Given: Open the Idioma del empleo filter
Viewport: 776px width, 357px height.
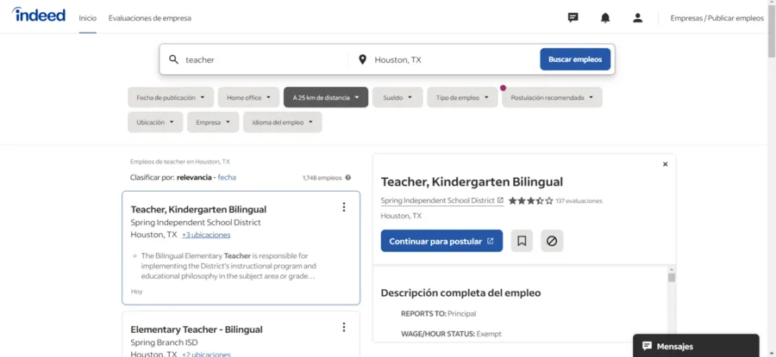Looking at the screenshot, I should tap(282, 122).
